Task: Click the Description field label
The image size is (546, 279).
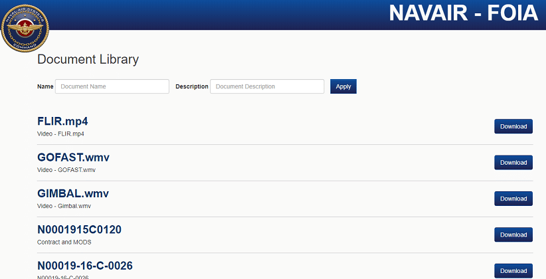Action: (192, 86)
